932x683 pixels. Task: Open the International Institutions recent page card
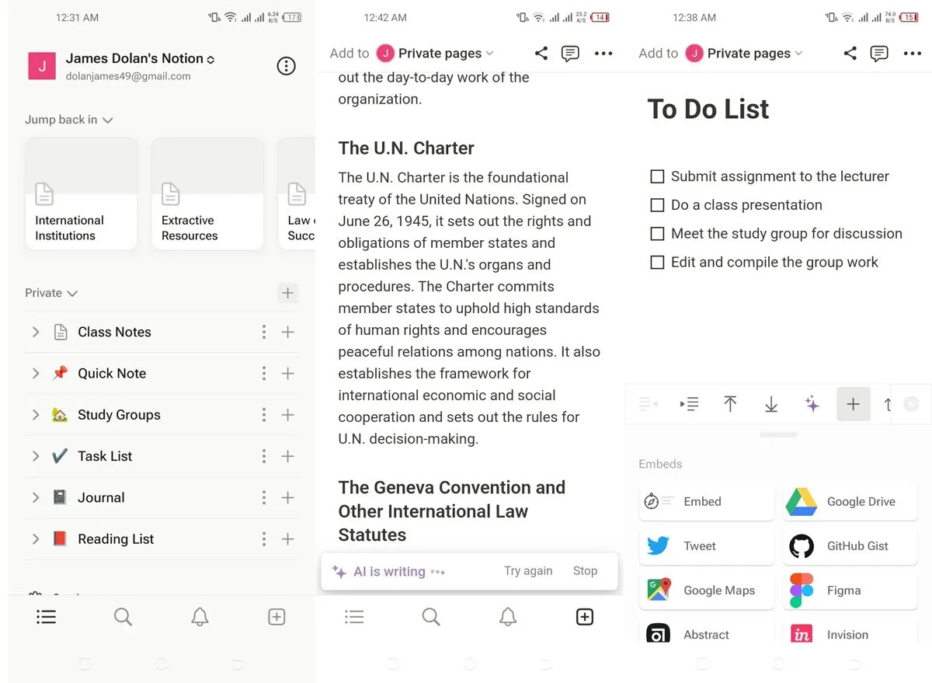coord(81,194)
